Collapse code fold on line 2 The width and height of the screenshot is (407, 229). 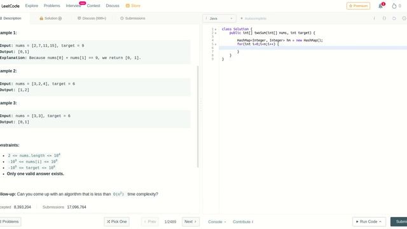pyautogui.click(x=216, y=33)
